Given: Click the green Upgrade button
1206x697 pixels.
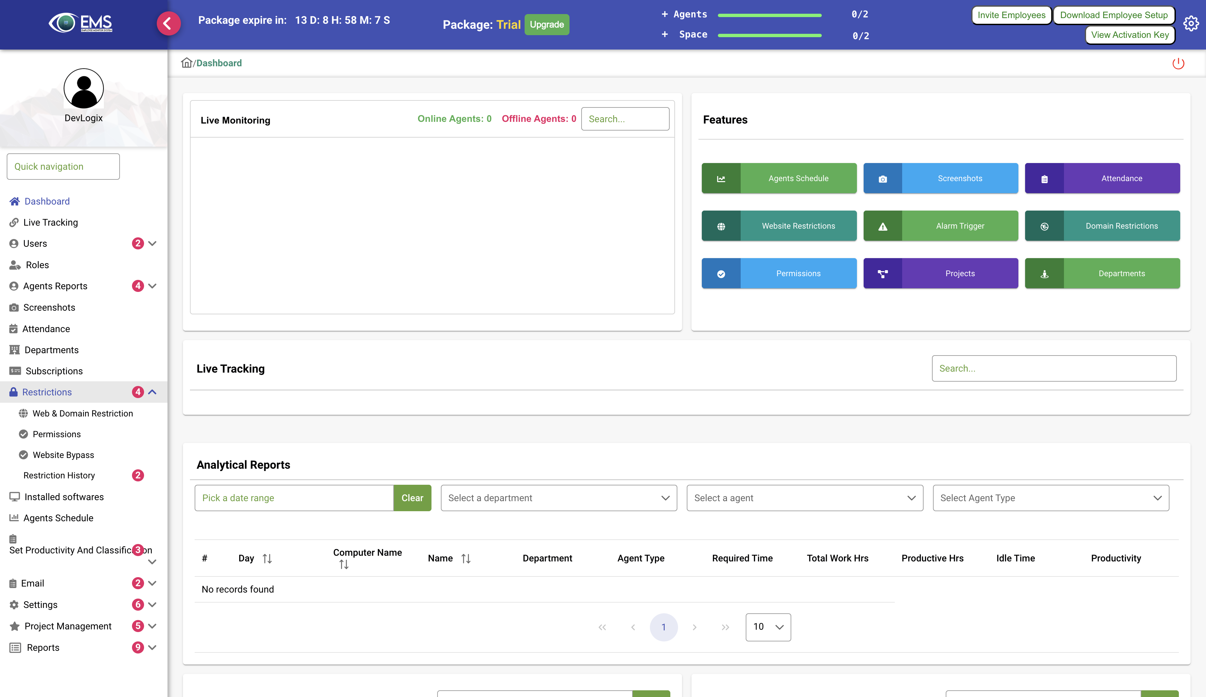Looking at the screenshot, I should pyautogui.click(x=546, y=24).
